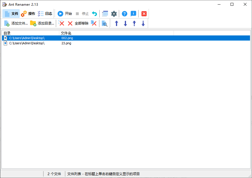The width and height of the screenshot is (252, 178).
Task: Click the exit red X toolbar icon
Action: 144,13
